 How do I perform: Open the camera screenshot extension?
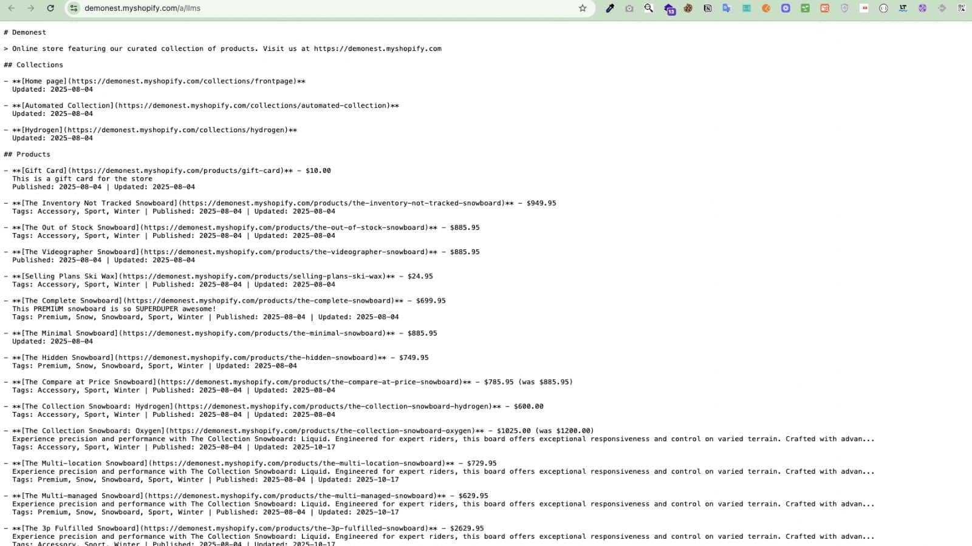pos(629,8)
